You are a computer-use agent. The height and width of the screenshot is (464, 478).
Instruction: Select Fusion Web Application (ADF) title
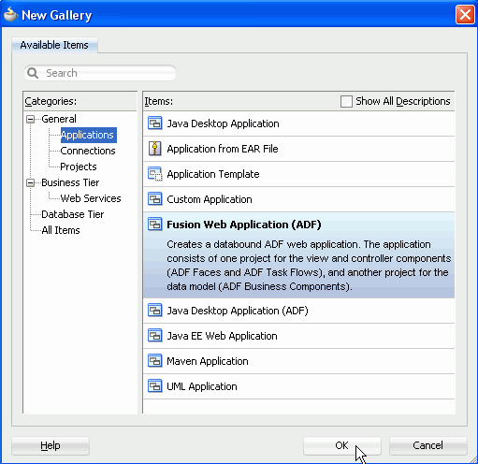(244, 225)
